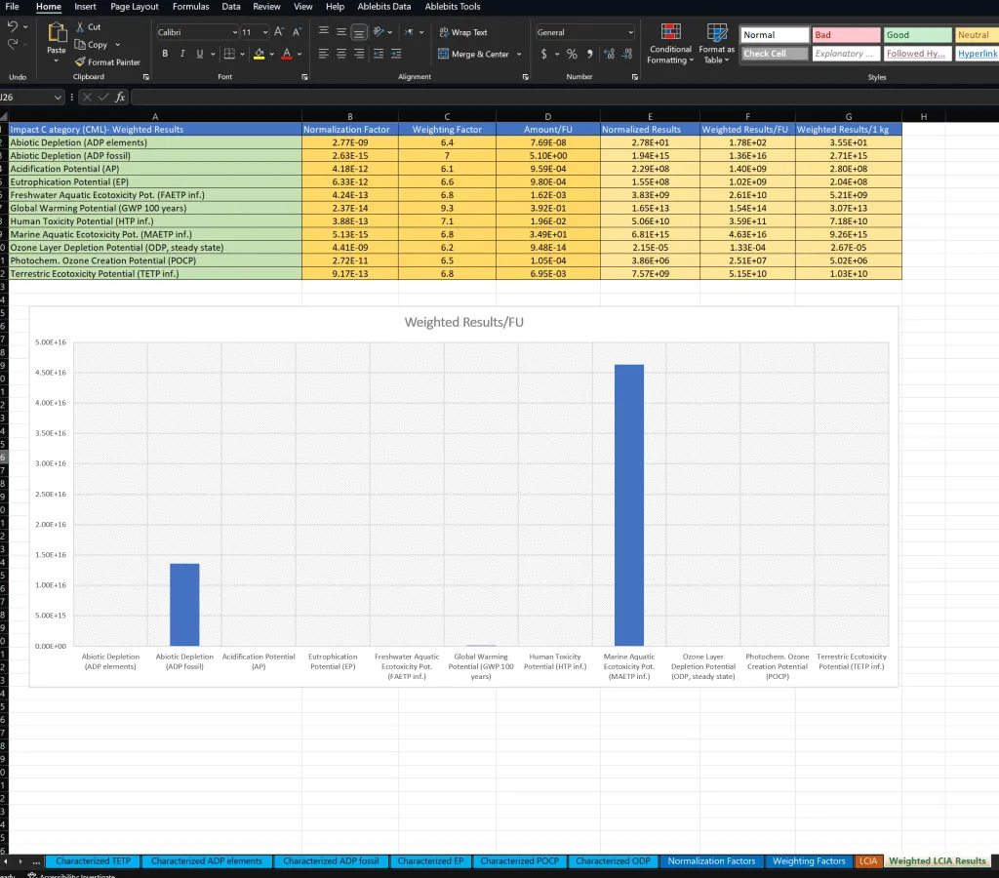
Task: Open the Fill Color dropdown arrow
Action: click(271, 53)
